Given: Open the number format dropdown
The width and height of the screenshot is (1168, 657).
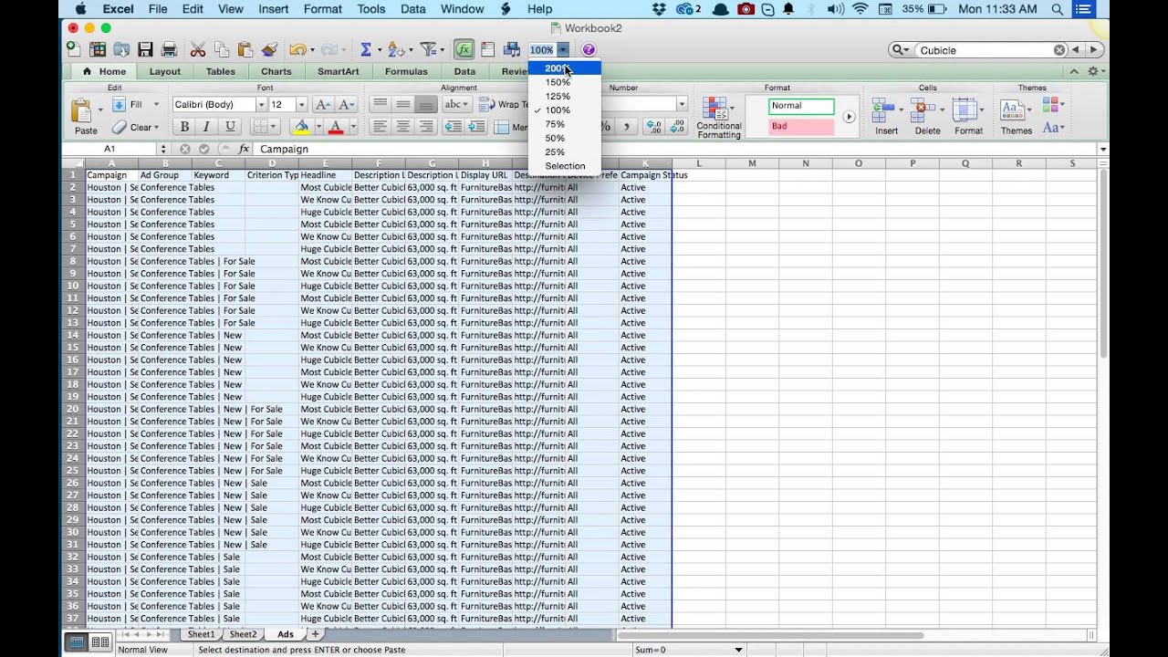Looking at the screenshot, I should [x=681, y=105].
